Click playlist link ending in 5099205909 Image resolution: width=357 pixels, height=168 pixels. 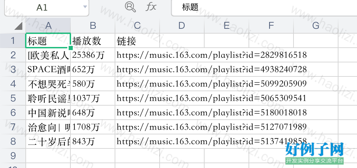tap(212, 84)
